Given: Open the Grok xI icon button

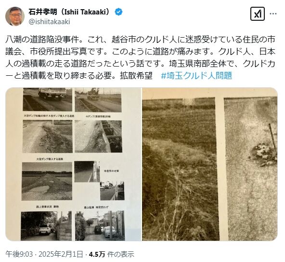Looking at the screenshot, I should coord(258,14).
